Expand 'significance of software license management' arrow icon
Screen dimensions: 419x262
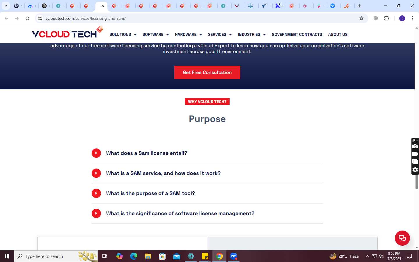pyautogui.click(x=96, y=213)
